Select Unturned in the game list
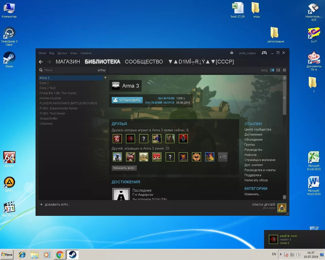This screenshot has width=325, height=260. 71,124
